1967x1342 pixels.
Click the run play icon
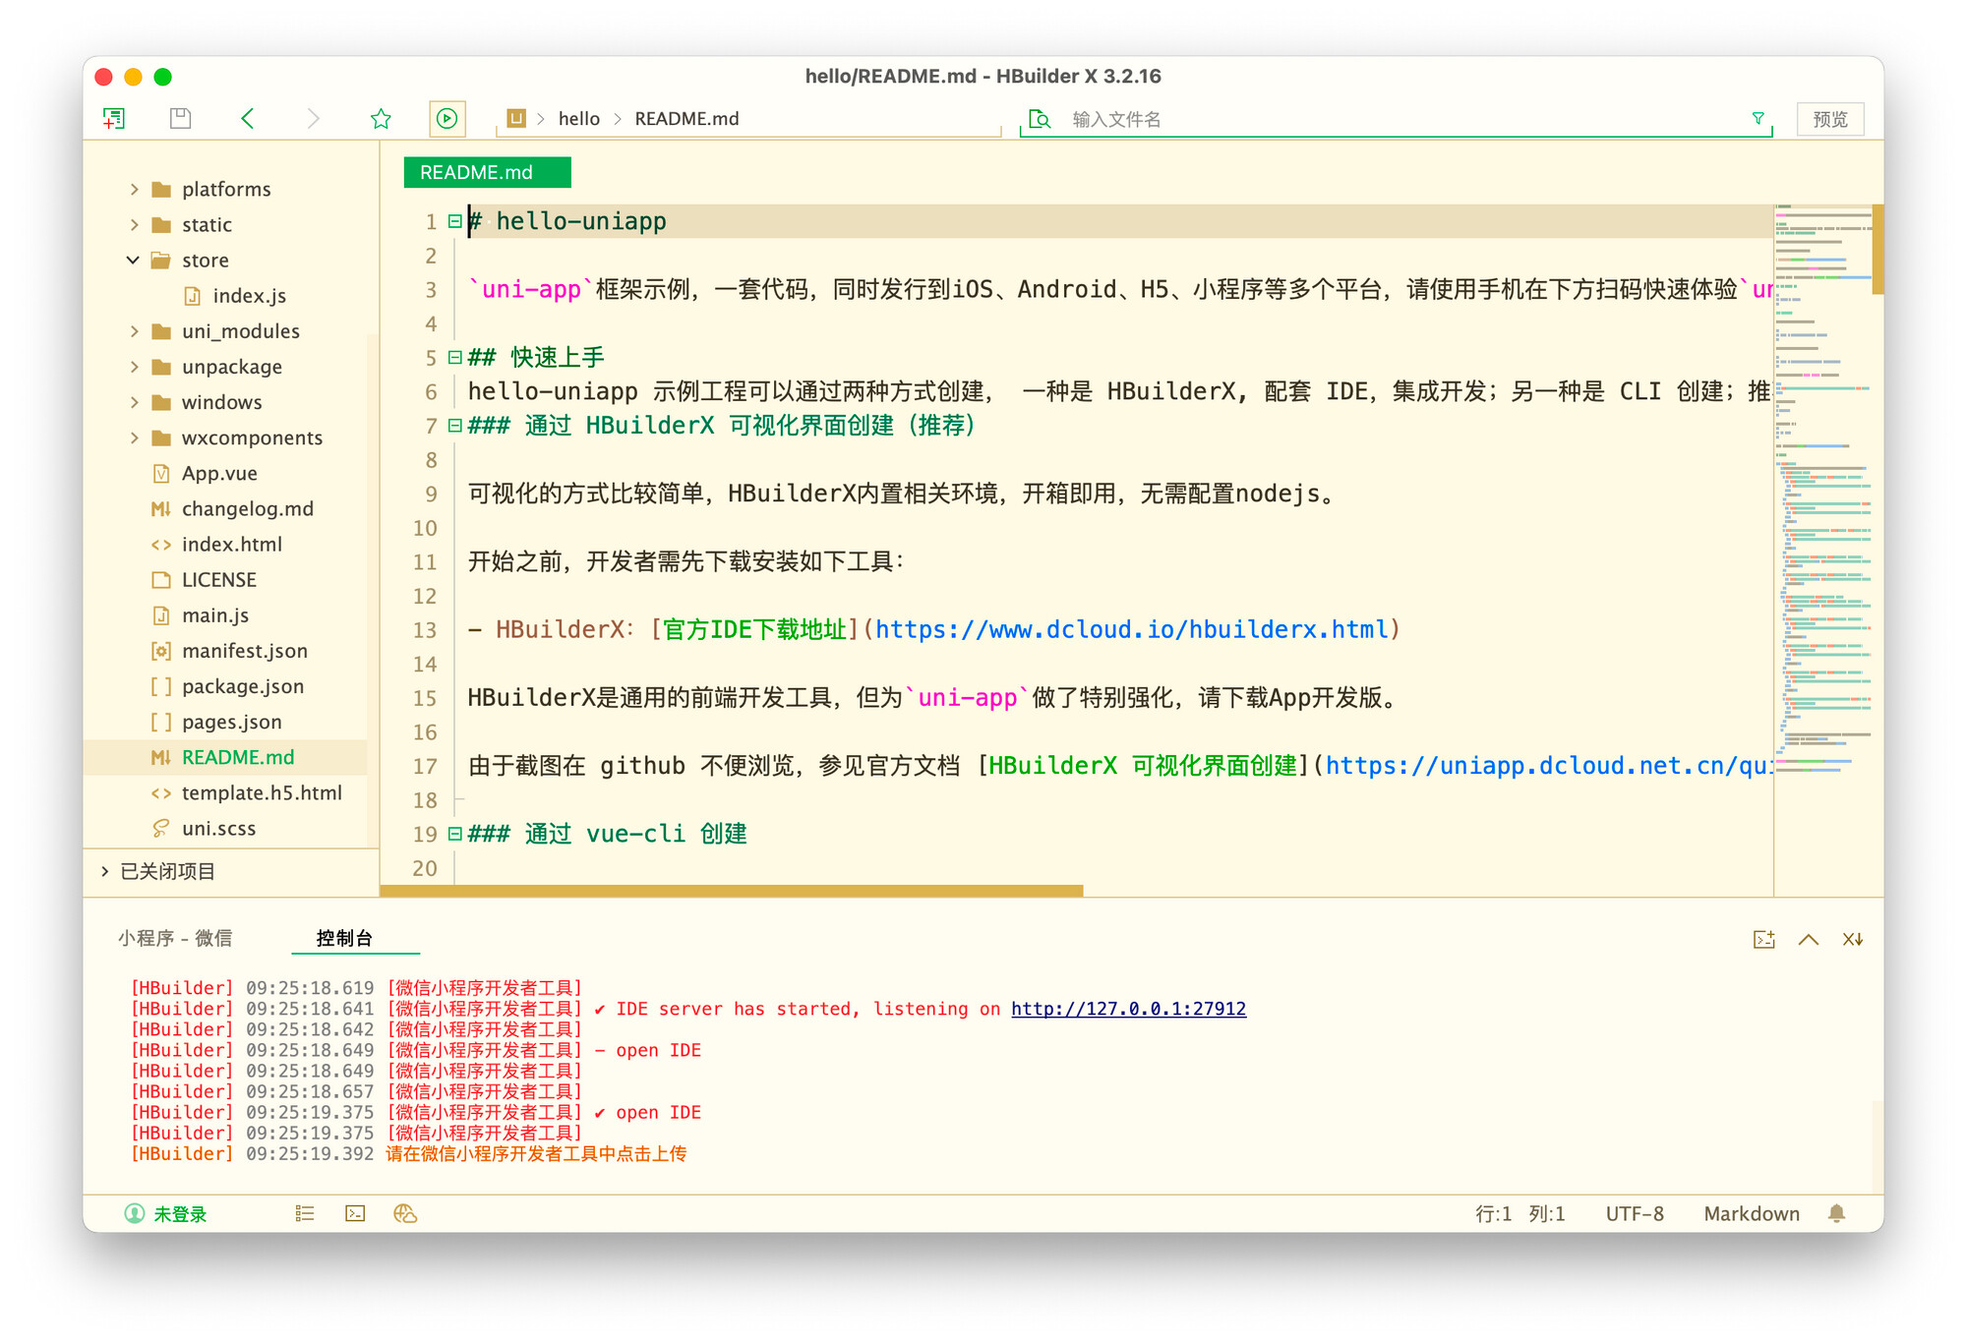point(447,119)
